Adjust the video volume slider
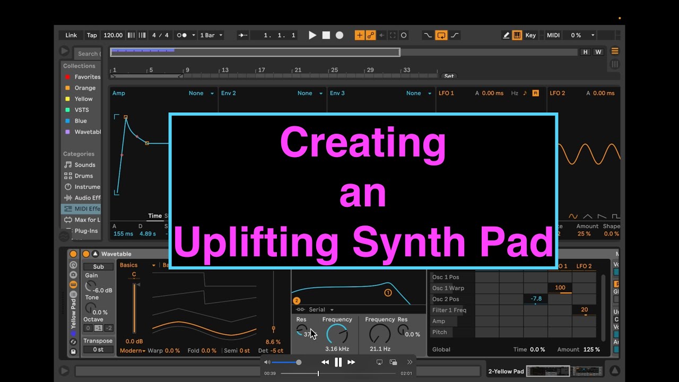The image size is (679, 382). (286, 362)
